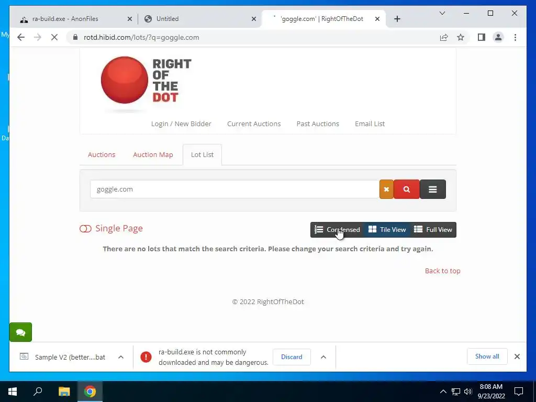
Task: Select the Auction Map tab
Action: [153, 154]
